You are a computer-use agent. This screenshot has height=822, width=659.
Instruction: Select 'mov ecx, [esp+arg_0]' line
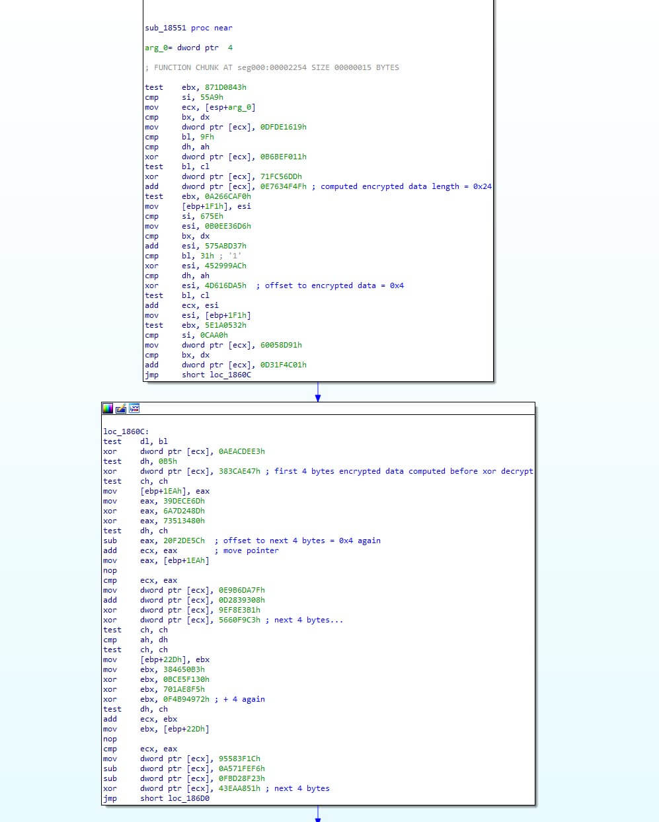(x=200, y=107)
